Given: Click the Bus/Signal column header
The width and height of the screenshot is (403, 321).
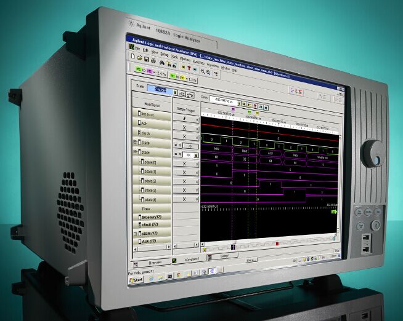Looking at the screenshot, I should click(152, 105).
